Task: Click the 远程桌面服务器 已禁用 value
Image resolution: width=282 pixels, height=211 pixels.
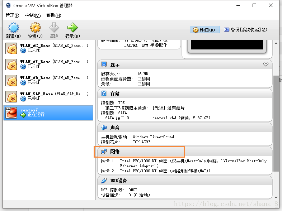Action: click(x=144, y=79)
